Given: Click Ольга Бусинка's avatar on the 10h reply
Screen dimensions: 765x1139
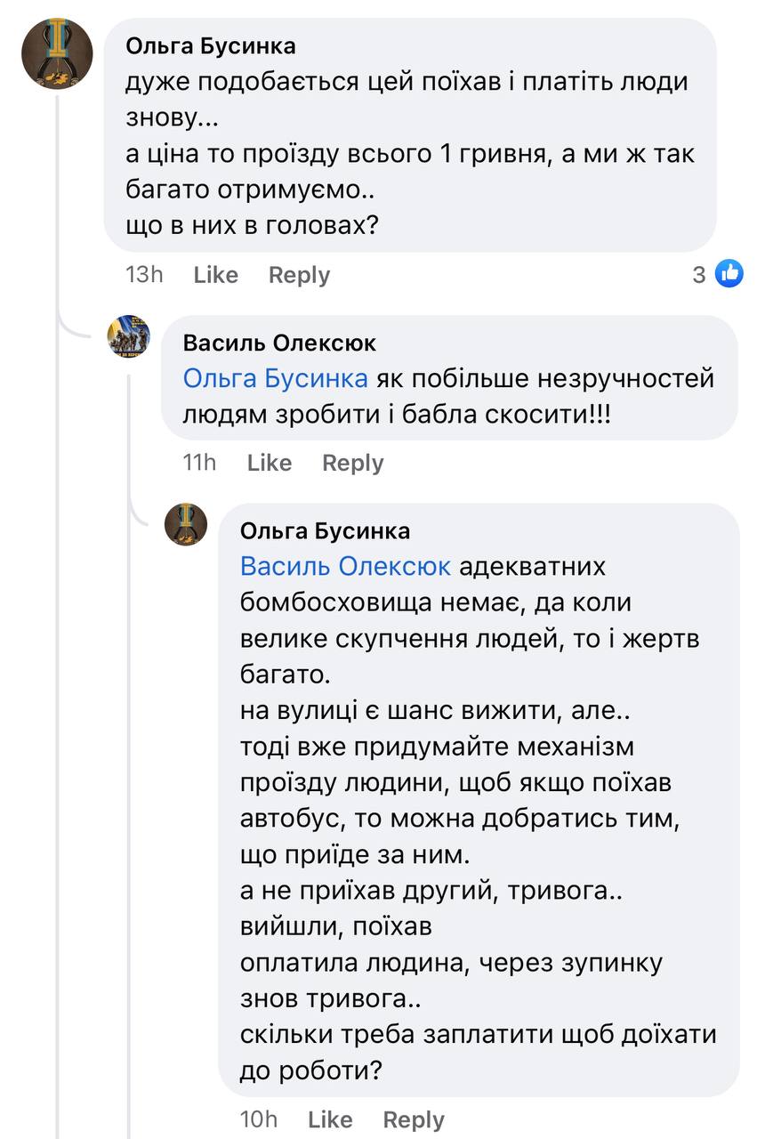Looking at the screenshot, I should (x=186, y=524).
